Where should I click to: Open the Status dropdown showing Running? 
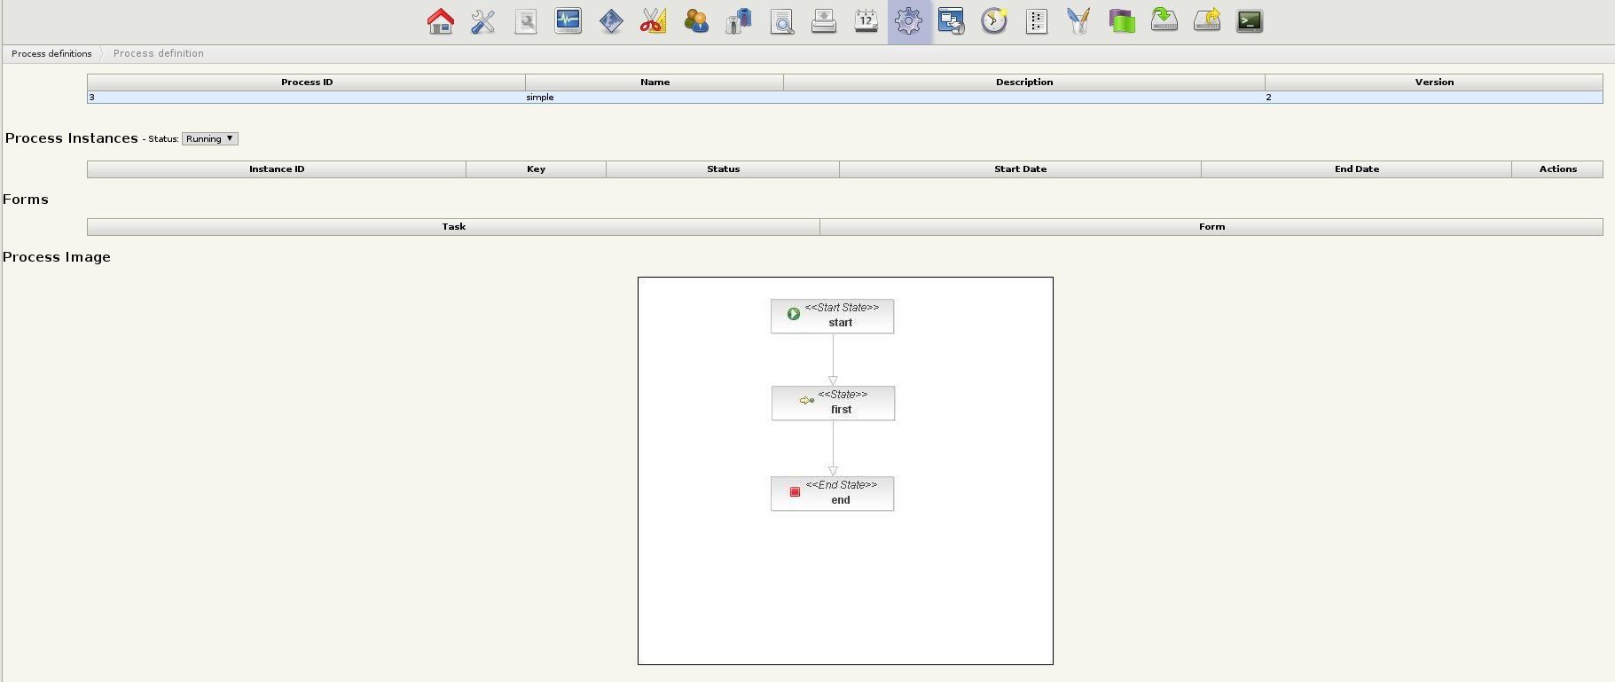210,138
